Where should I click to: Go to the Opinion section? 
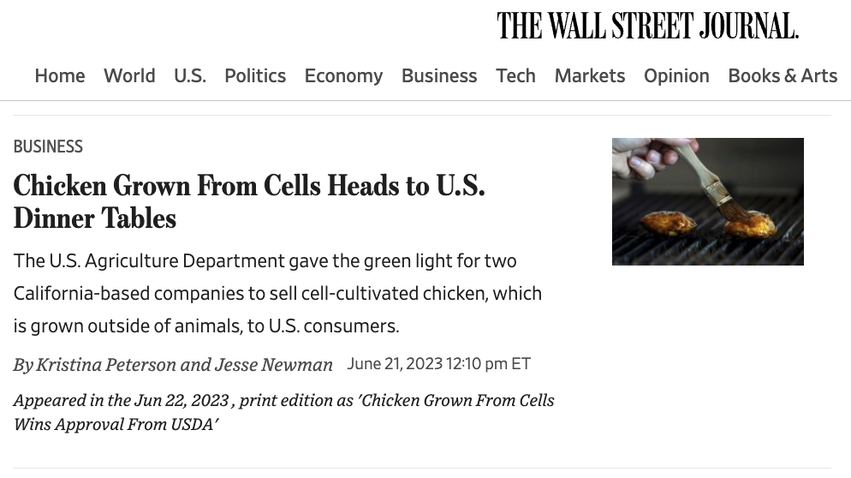point(676,75)
